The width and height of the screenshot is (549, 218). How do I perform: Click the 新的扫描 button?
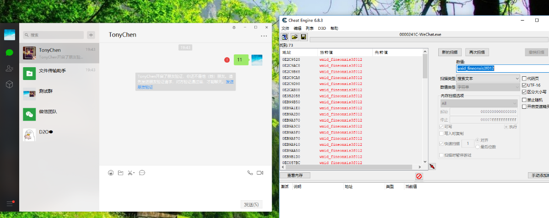(x=450, y=52)
